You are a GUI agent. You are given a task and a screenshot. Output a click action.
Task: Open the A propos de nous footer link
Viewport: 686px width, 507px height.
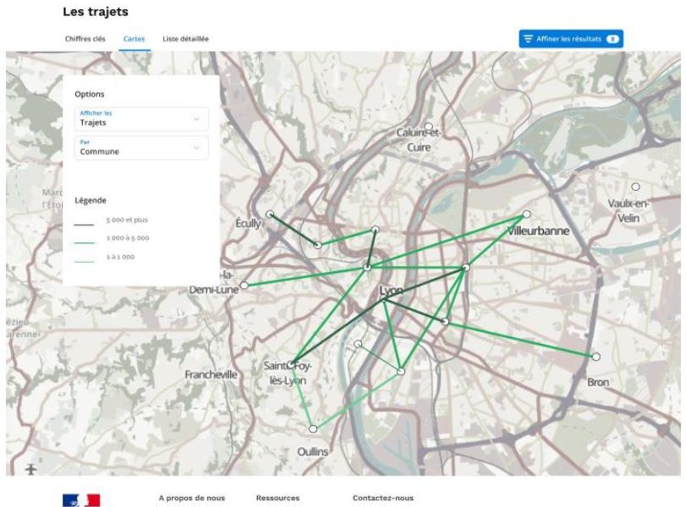[x=192, y=498]
